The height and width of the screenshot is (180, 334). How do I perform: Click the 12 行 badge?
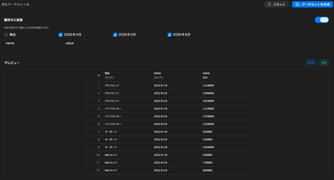(x=311, y=63)
